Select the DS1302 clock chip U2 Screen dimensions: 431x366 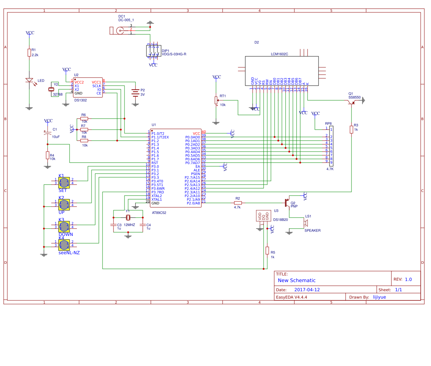(87, 87)
